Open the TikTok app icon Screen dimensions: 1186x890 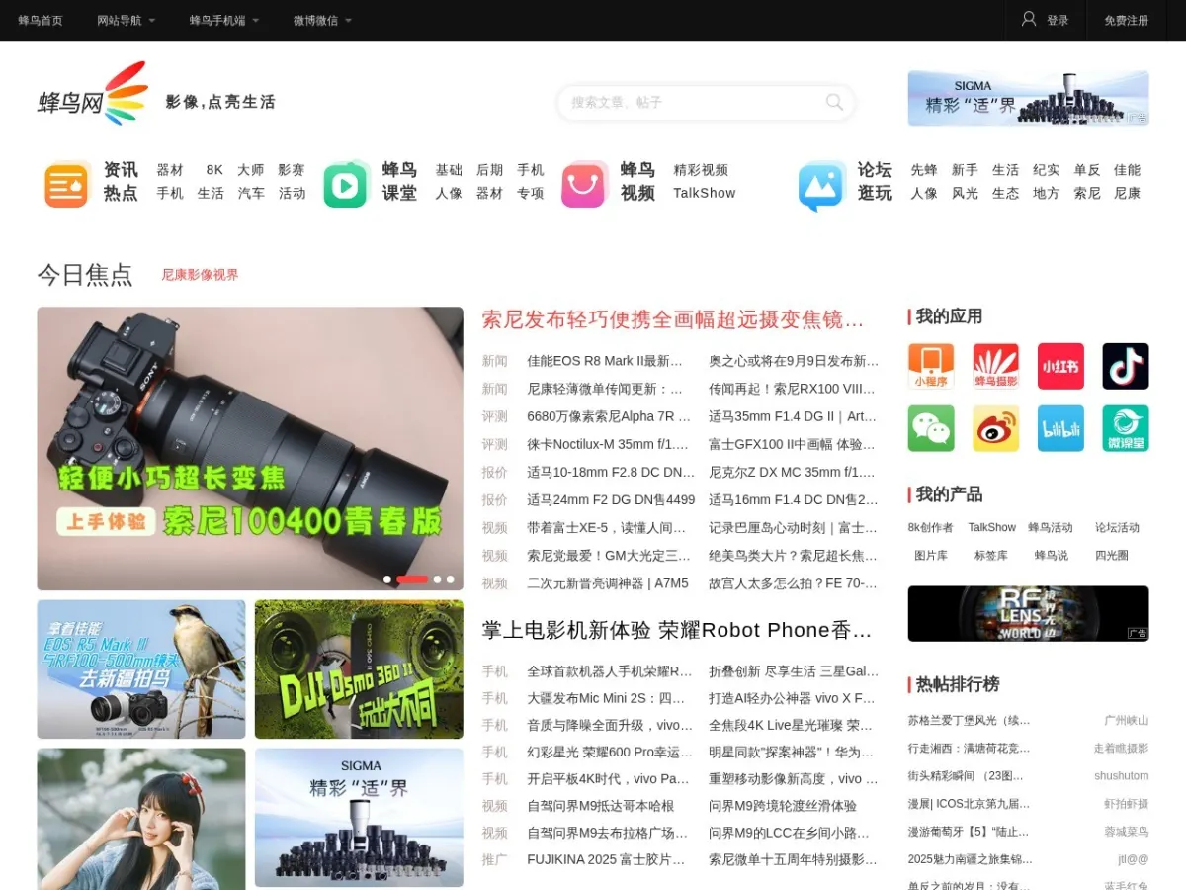(1126, 367)
